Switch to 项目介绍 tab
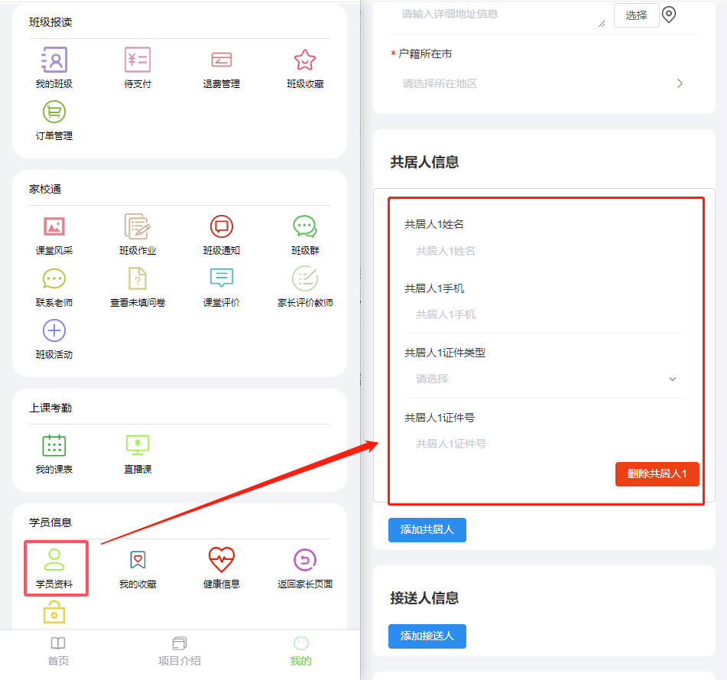The height and width of the screenshot is (680, 727). click(180, 651)
